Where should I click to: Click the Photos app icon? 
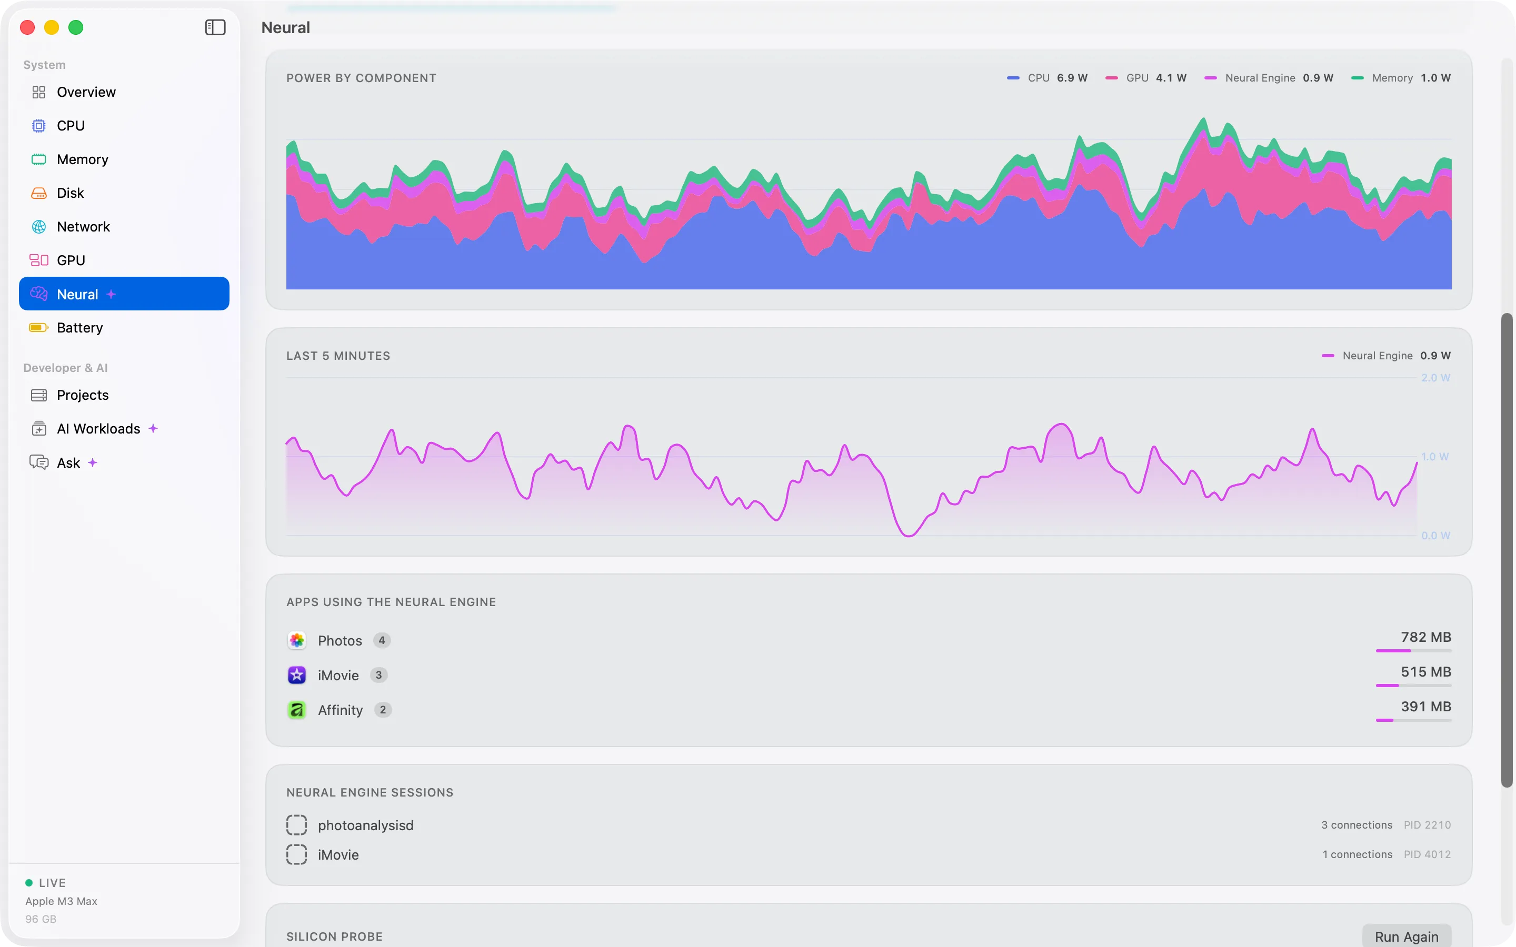[x=296, y=640]
